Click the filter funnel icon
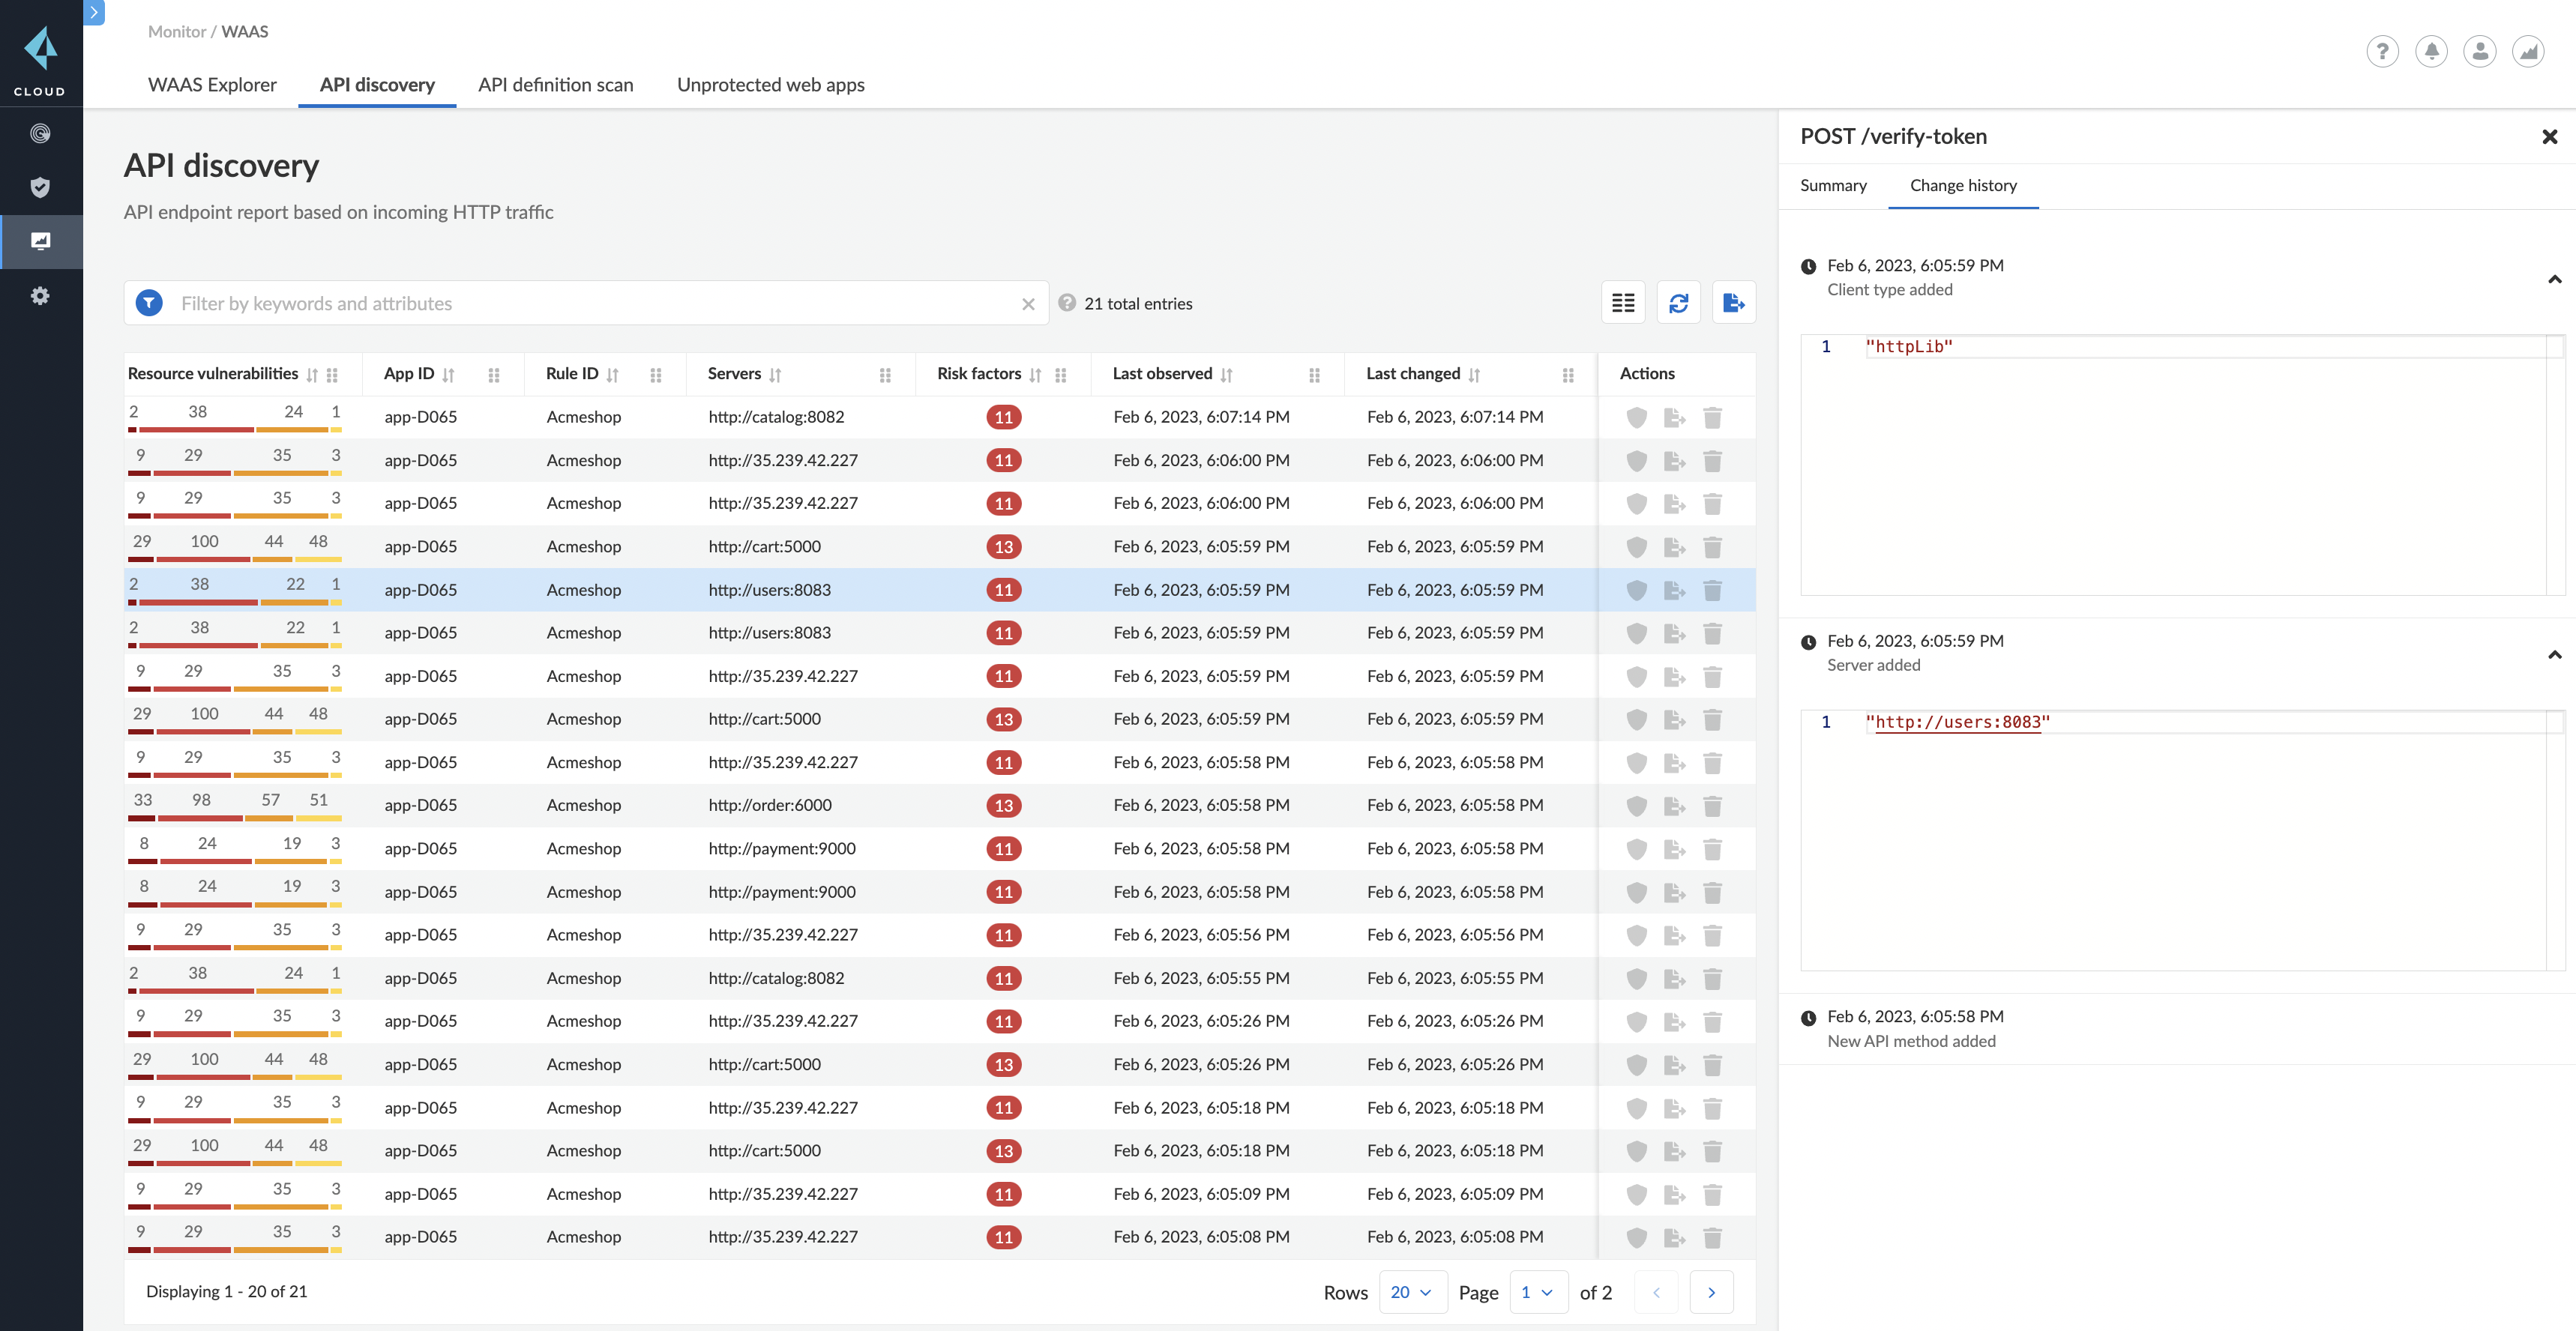 tap(149, 303)
